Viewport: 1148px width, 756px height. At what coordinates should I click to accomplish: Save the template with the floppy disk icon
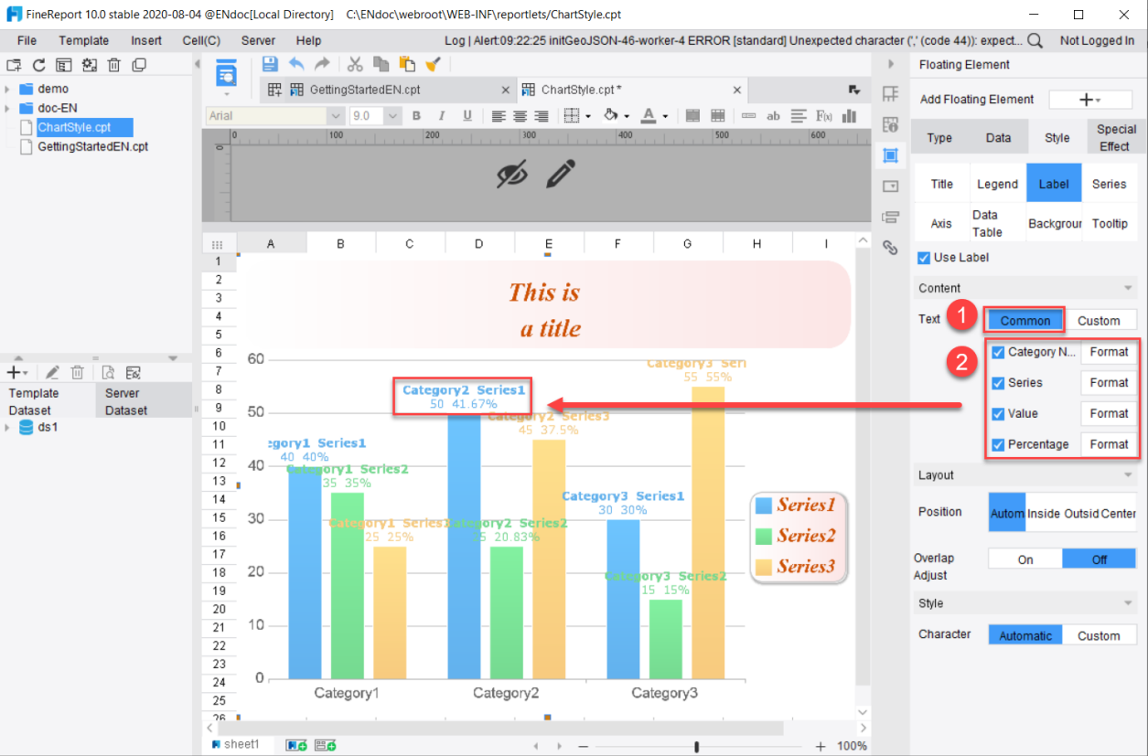pos(270,64)
